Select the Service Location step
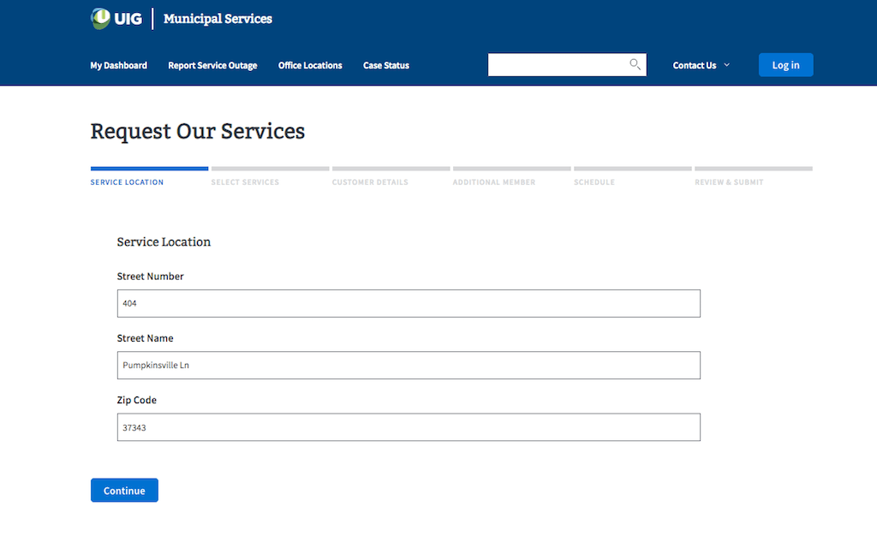 click(127, 182)
